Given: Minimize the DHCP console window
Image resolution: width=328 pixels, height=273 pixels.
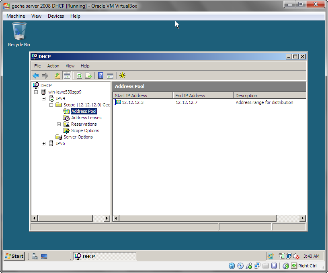Looking at the screenshot, I should [289, 57].
